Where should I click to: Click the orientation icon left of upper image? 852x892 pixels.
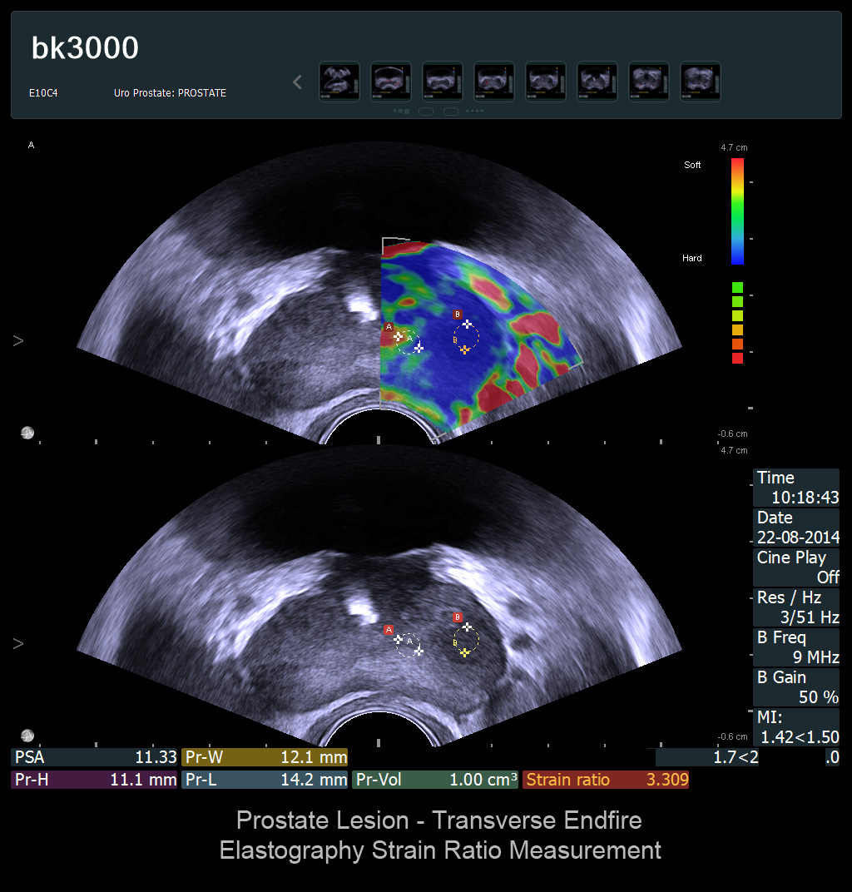(x=27, y=433)
